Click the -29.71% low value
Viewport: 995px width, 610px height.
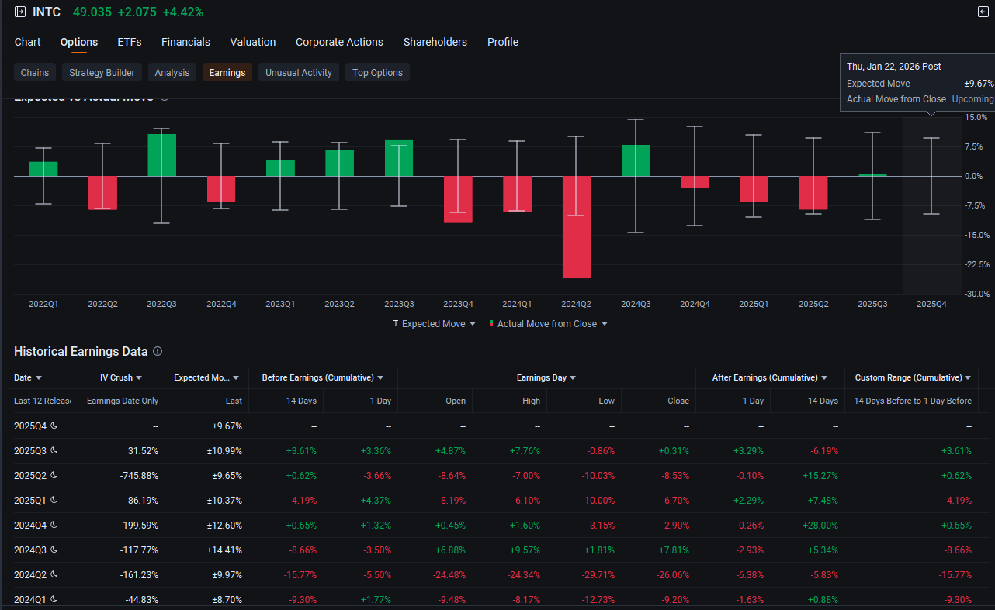pyautogui.click(x=598, y=574)
